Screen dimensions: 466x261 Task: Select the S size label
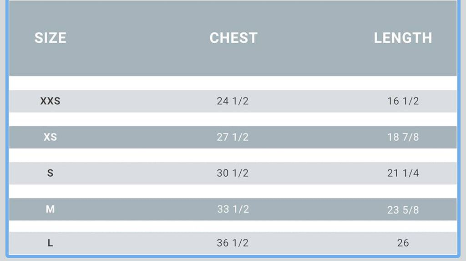[50, 173]
